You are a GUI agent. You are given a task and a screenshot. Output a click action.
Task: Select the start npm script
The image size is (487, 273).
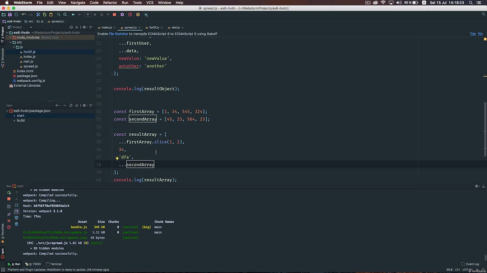point(20,115)
